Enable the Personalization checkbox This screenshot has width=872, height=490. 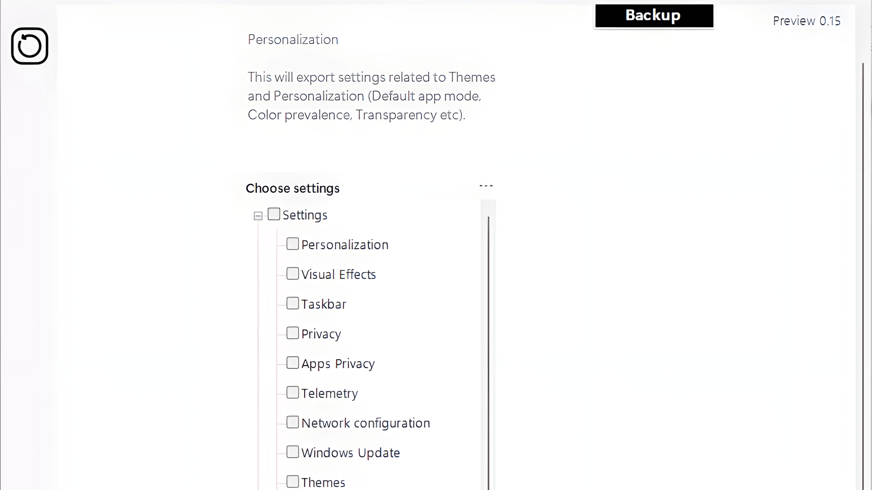pyautogui.click(x=292, y=244)
